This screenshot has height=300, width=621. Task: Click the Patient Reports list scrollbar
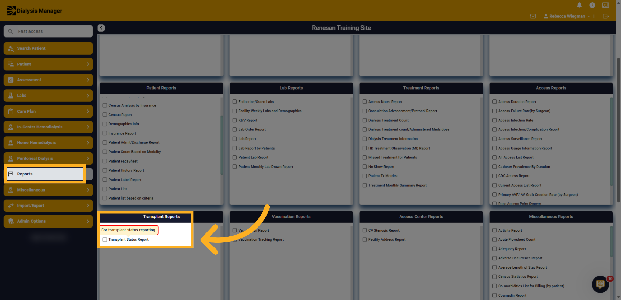(x=221, y=145)
